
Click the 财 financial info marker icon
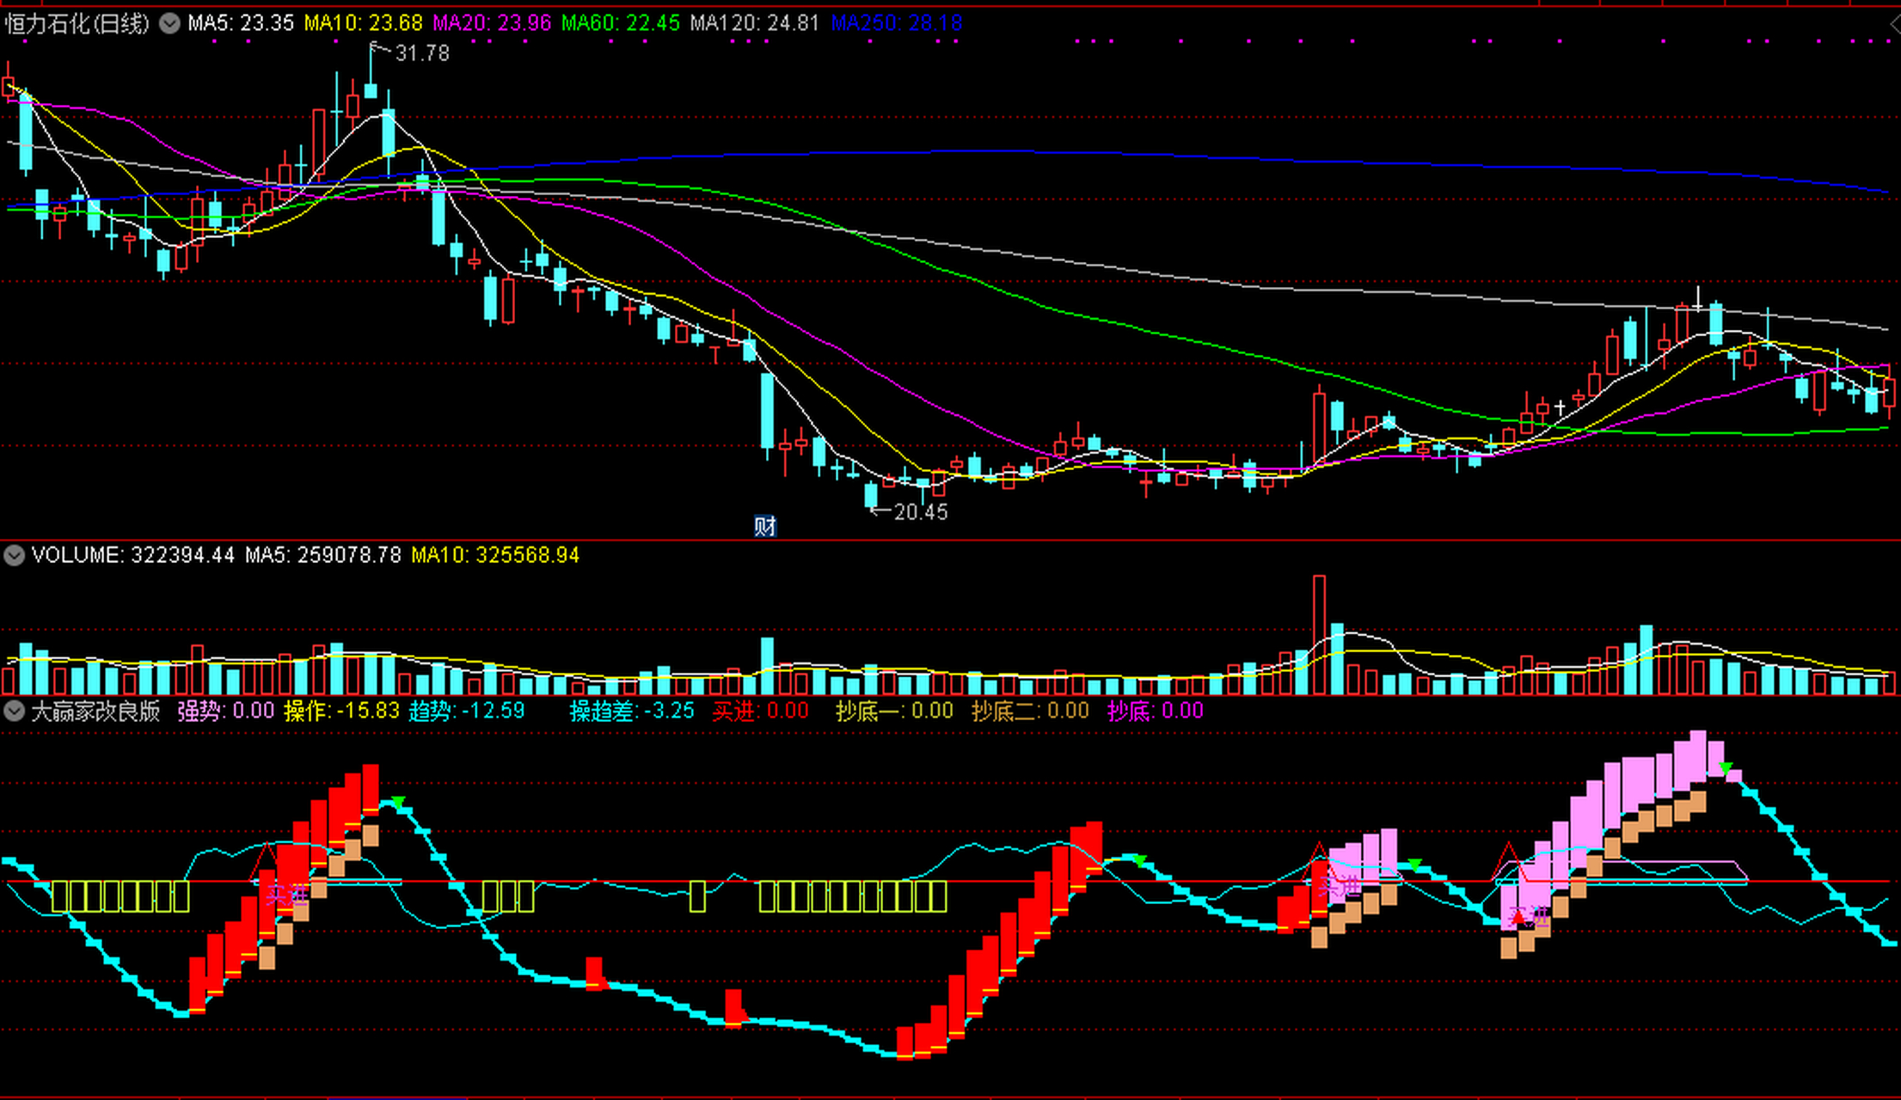pos(764,526)
